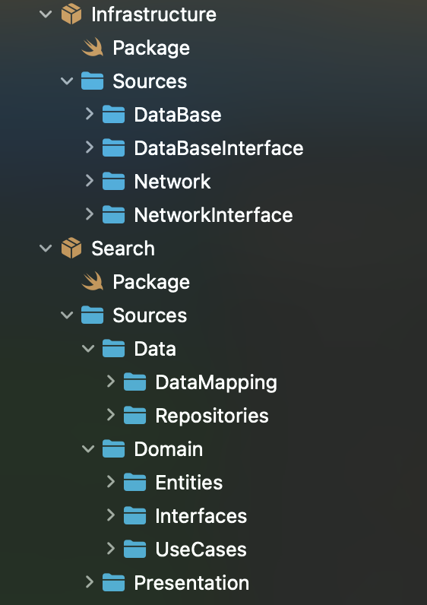
Task: Collapse Sources under Search
Action: pos(67,315)
